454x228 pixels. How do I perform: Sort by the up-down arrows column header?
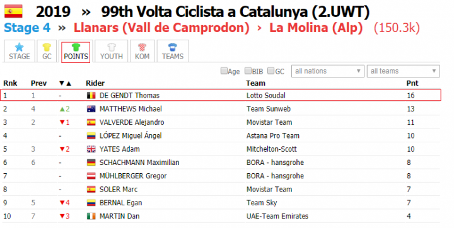point(65,83)
